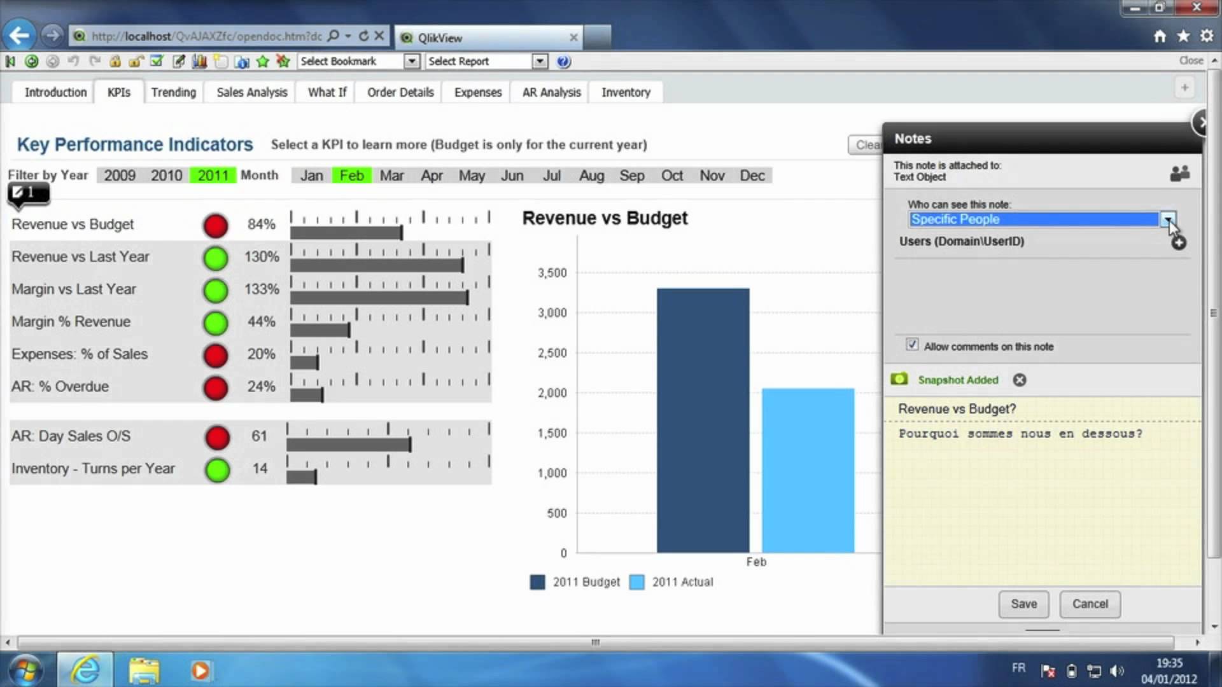Save the note with the Save button
This screenshot has width=1222, height=687.
point(1023,604)
